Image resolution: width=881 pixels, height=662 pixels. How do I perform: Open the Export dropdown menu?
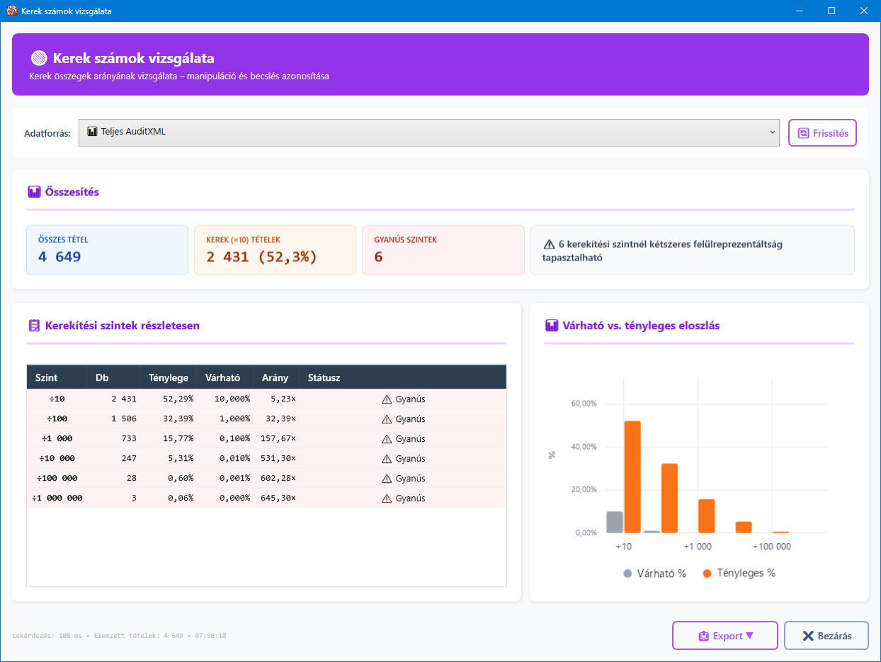click(724, 636)
